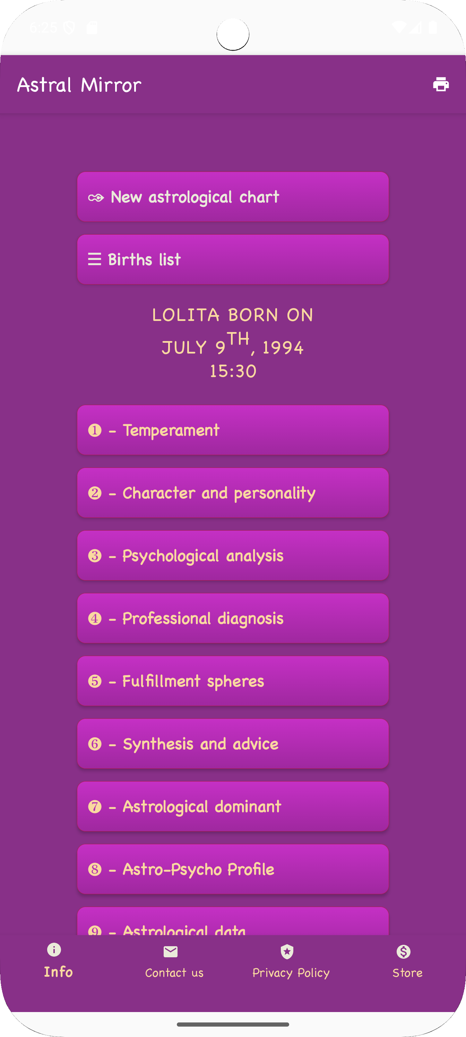The height and width of the screenshot is (1037, 466).
Task: Tap the print icon in header
Action: click(x=441, y=85)
